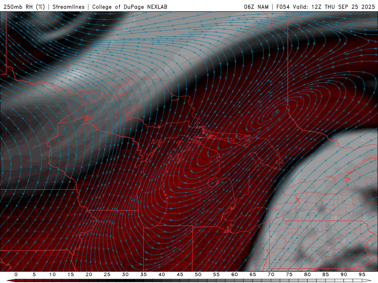Click "College of DuPage NEXLAB" text
This screenshot has width=378, height=283.
pyautogui.click(x=129, y=7)
